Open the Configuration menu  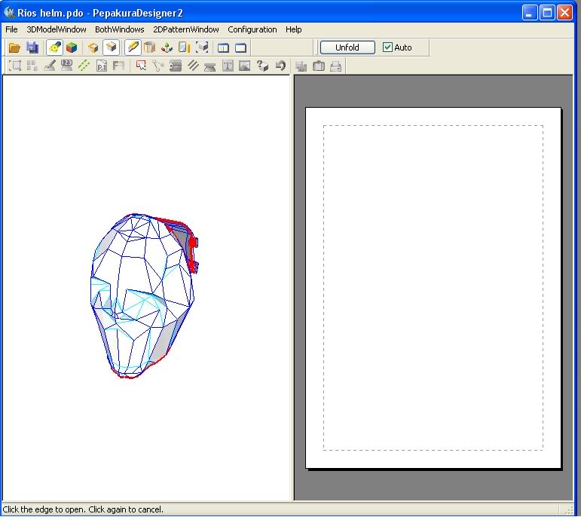click(252, 29)
